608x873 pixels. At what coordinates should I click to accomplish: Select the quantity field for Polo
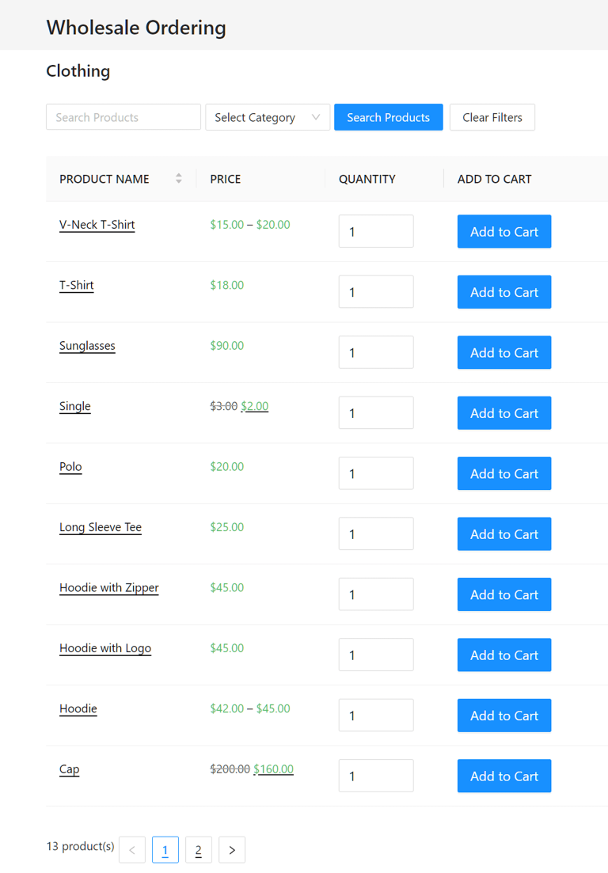click(376, 473)
